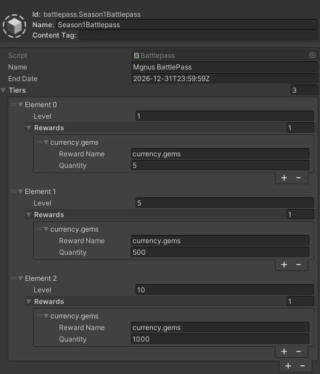Click the Tiers size field showing 3
The image size is (320, 374).
coord(304,90)
